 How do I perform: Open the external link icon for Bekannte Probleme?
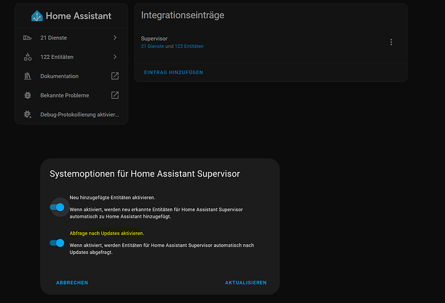tap(115, 95)
